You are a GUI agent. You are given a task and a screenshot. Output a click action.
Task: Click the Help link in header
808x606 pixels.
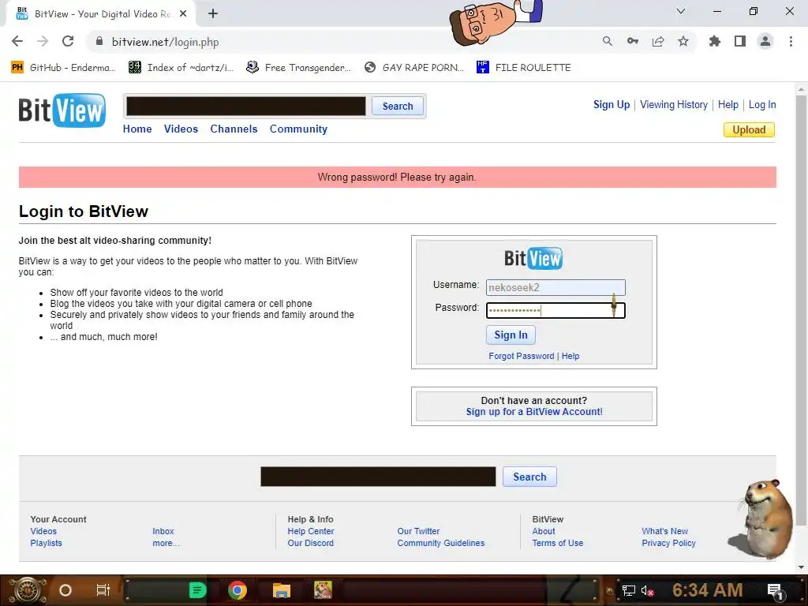pos(728,105)
